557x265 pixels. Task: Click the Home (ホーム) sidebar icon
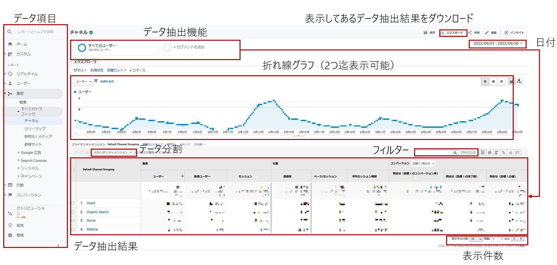[x=10, y=44]
